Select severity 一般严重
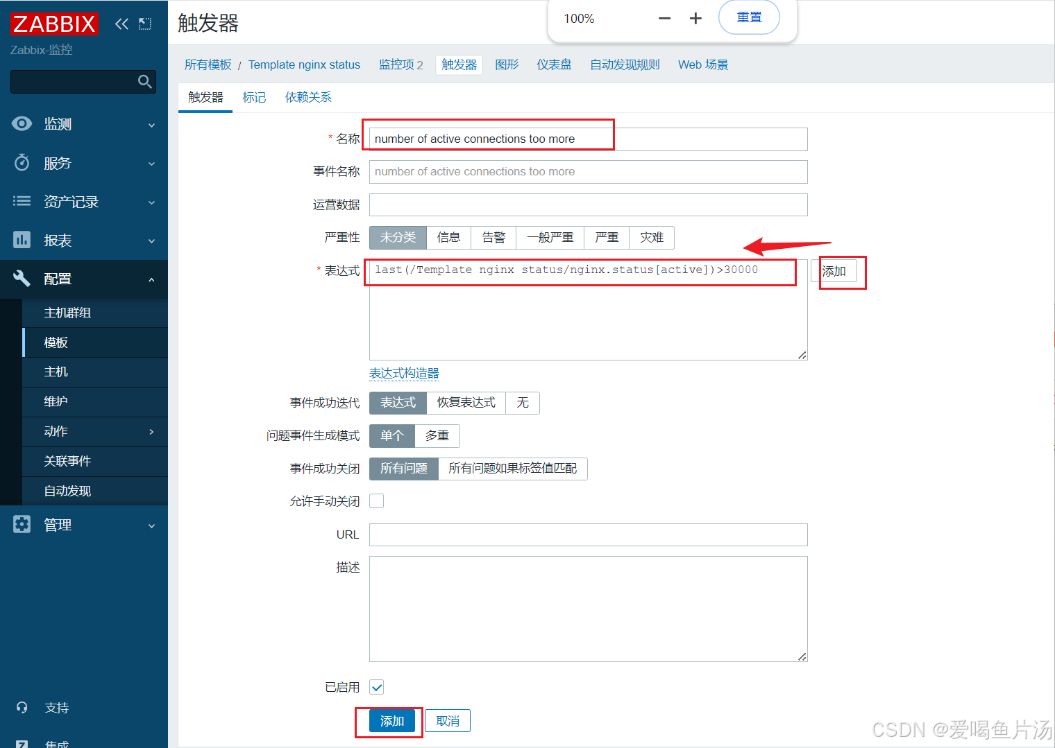1055x748 pixels. pos(550,238)
